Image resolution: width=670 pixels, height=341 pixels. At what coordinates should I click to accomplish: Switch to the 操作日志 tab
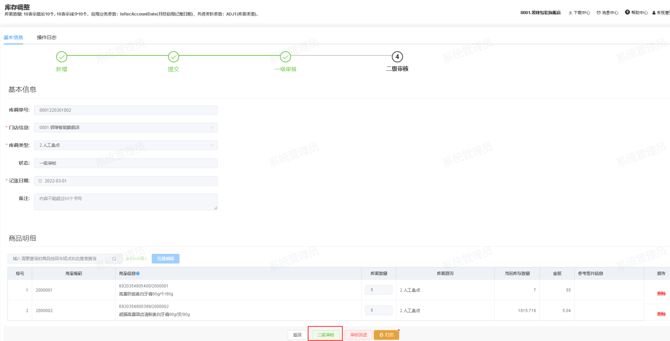46,37
